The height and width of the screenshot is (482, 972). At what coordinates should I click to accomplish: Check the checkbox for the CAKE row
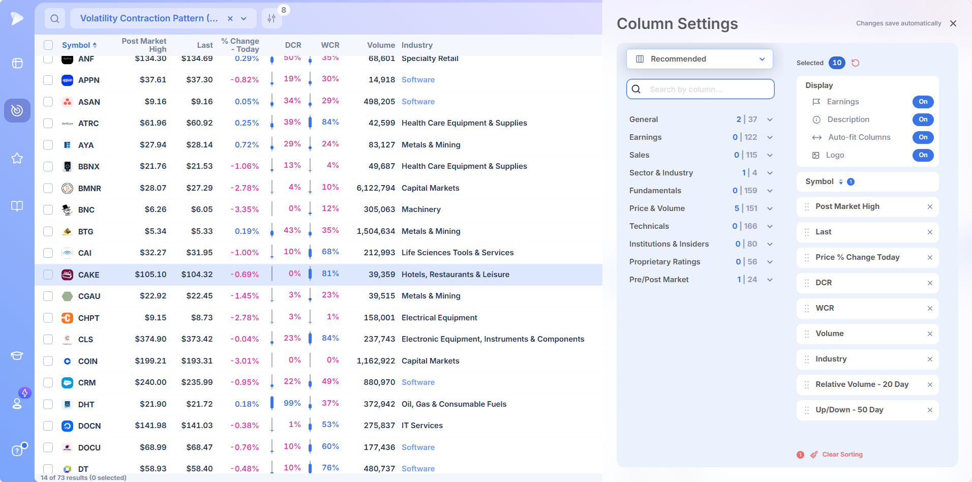[48, 275]
